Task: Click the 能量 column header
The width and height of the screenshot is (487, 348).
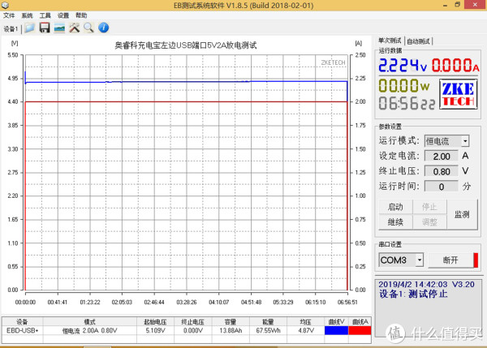Action: coord(268,322)
